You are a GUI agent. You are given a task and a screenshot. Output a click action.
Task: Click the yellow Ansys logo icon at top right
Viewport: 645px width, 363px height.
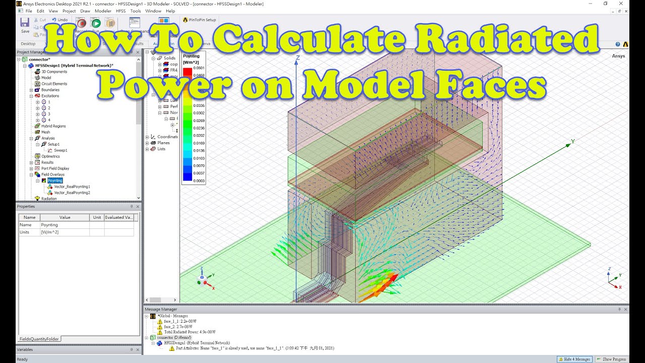pyautogui.click(x=625, y=44)
